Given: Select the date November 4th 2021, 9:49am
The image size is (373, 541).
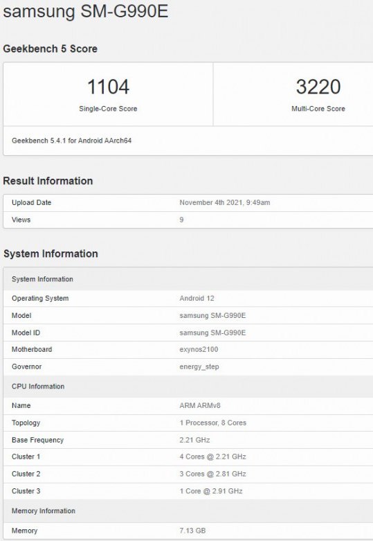Looking at the screenshot, I should coord(225,202).
